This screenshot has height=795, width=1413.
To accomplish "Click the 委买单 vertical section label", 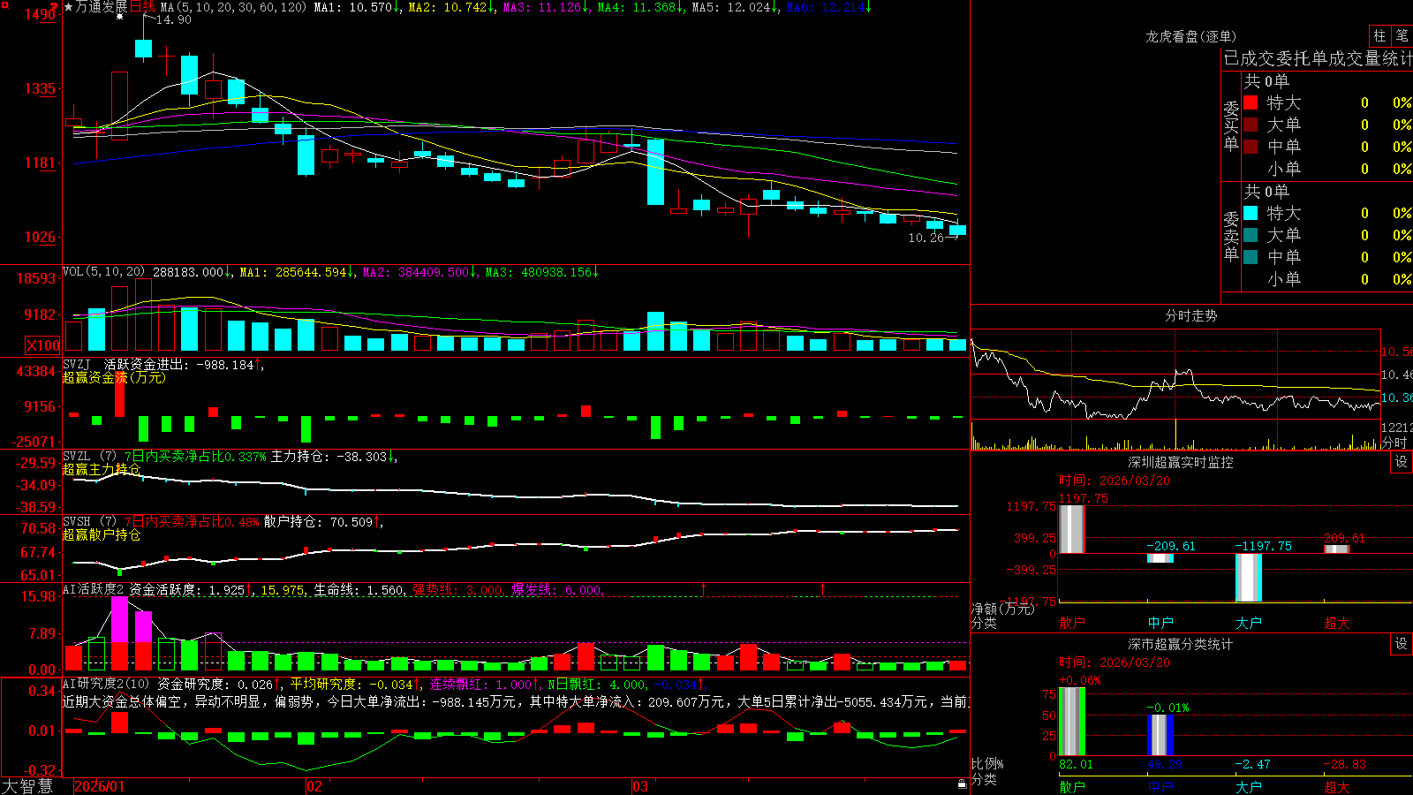I will [1231, 125].
